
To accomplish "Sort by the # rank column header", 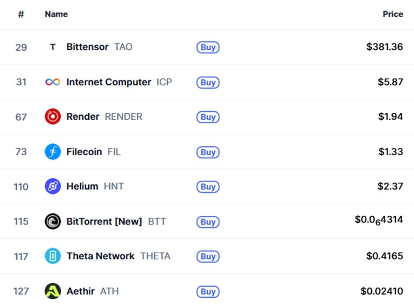I will tap(21, 14).
